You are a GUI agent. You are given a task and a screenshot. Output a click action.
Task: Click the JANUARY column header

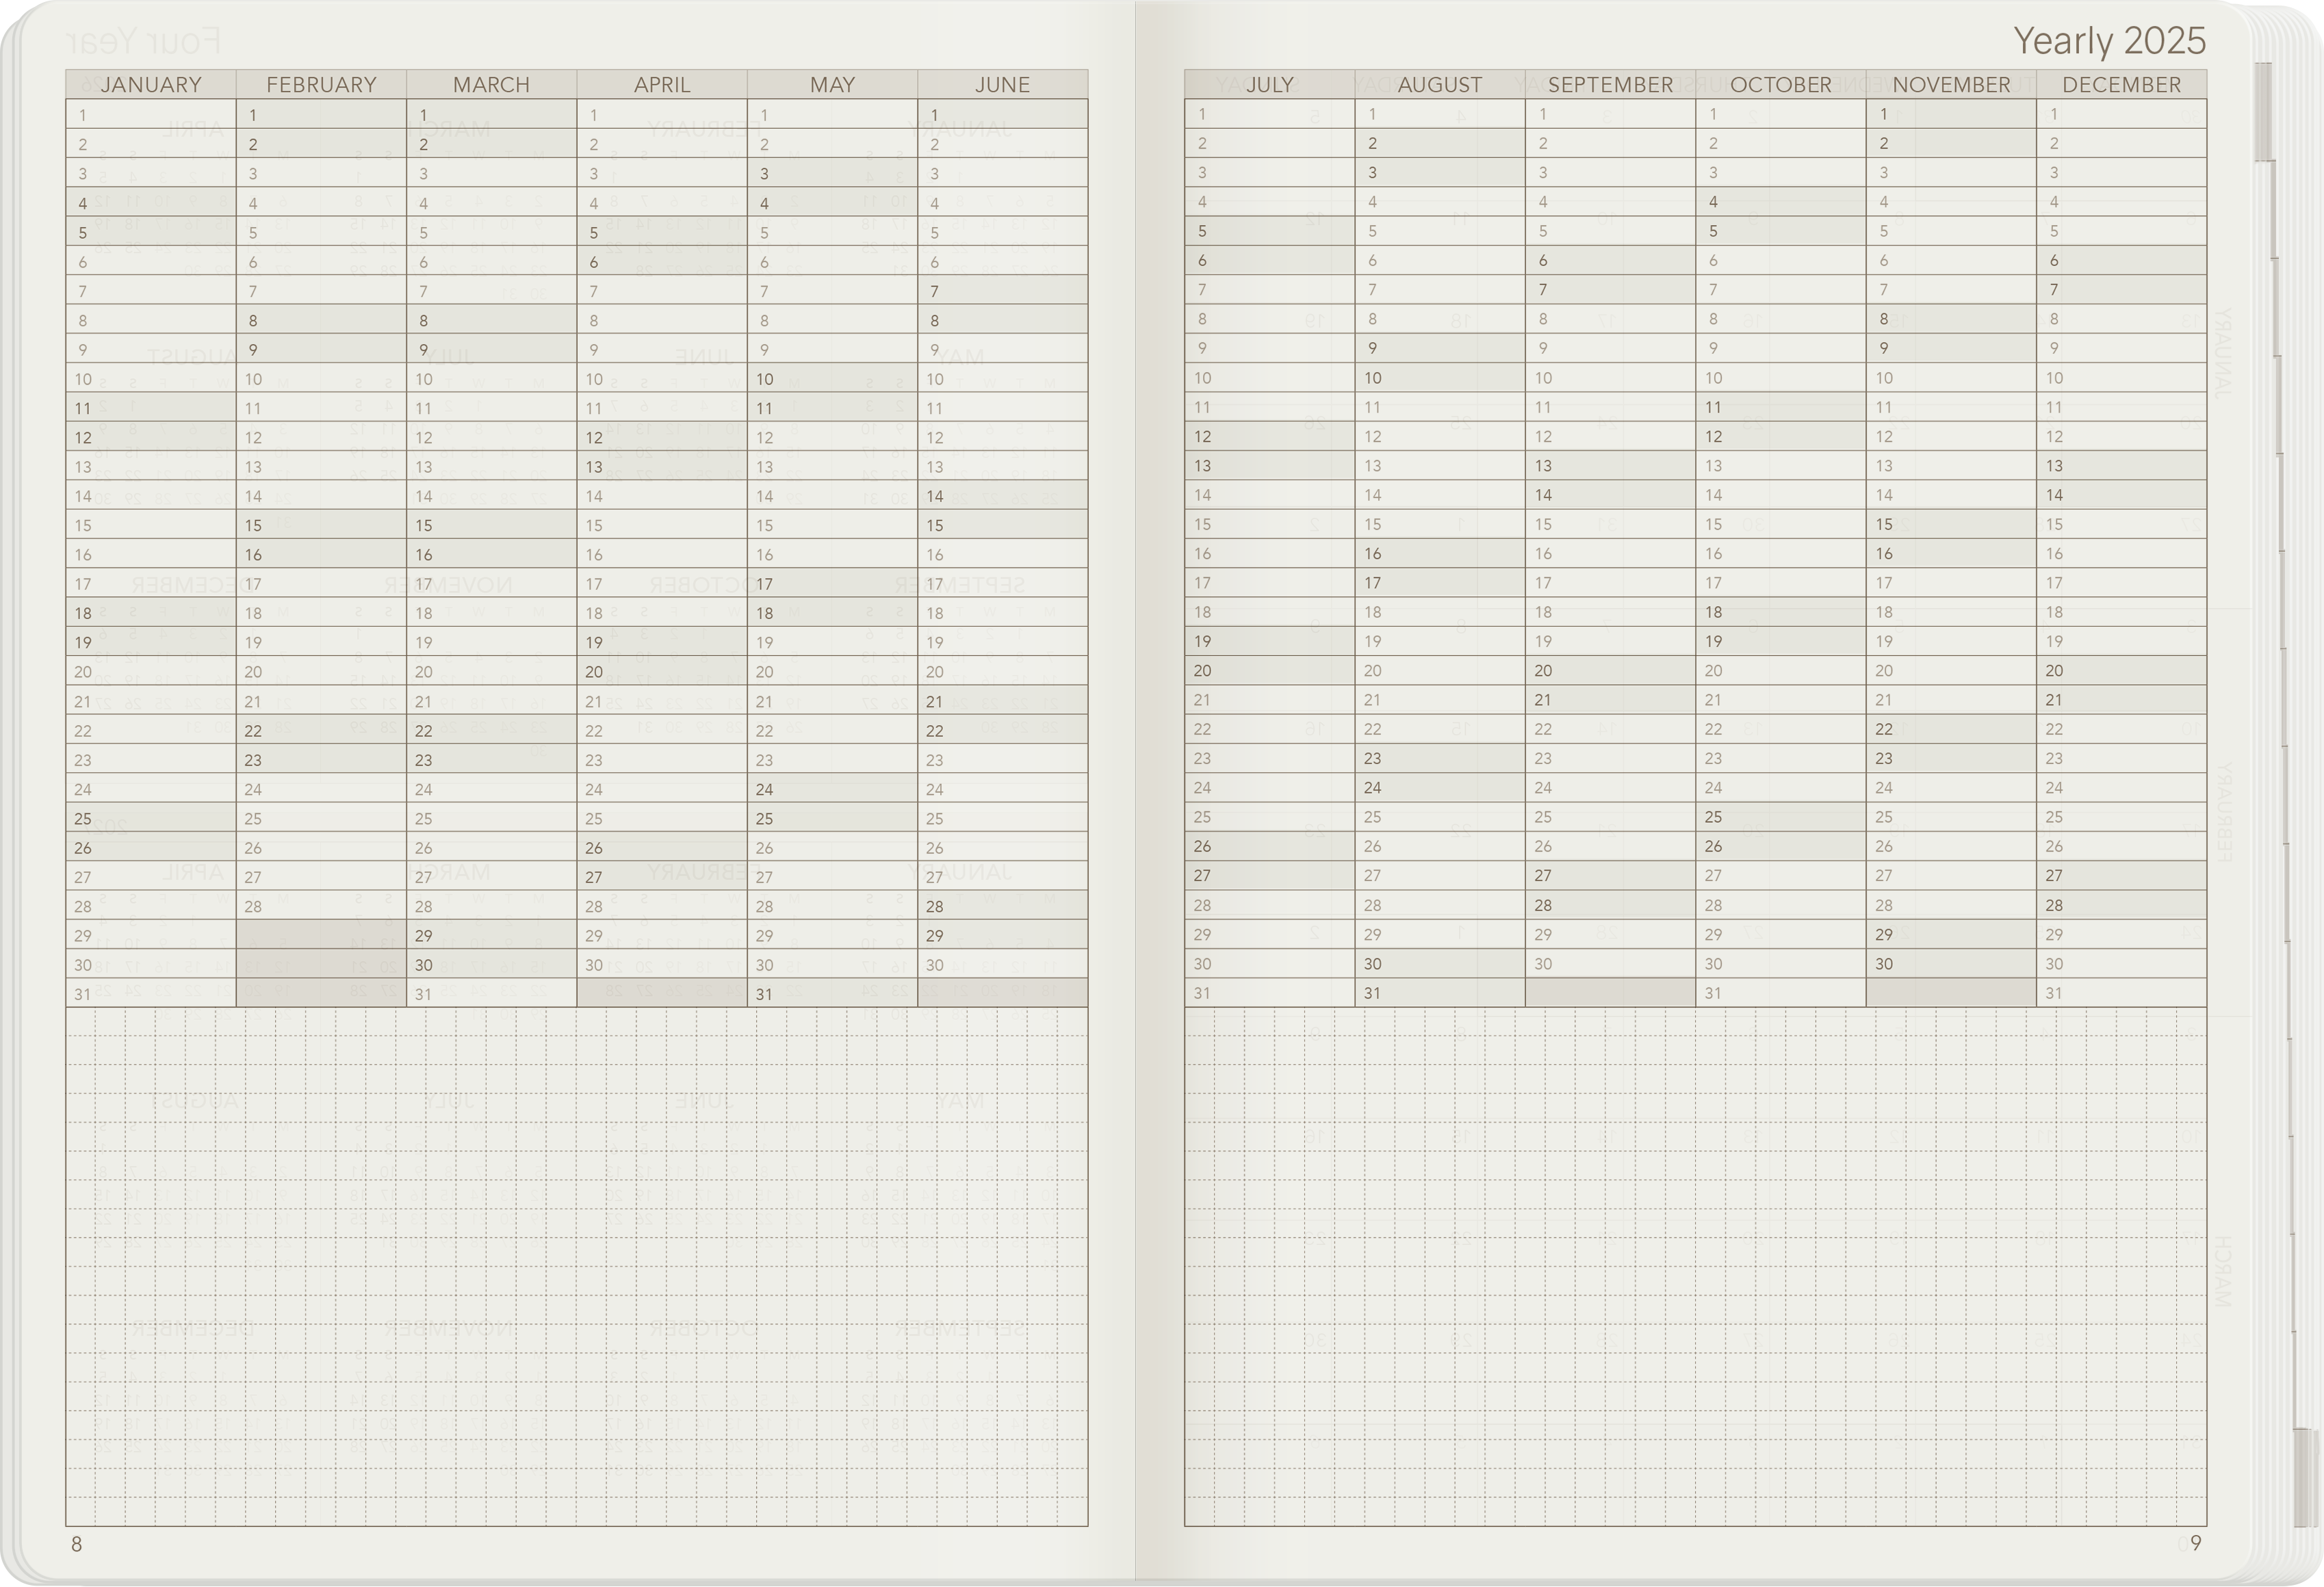151,85
